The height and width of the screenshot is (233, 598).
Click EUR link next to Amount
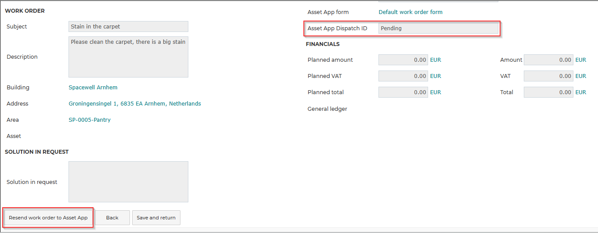[581, 60]
